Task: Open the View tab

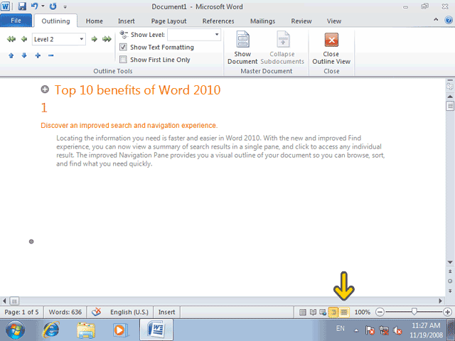Action: 334,21
